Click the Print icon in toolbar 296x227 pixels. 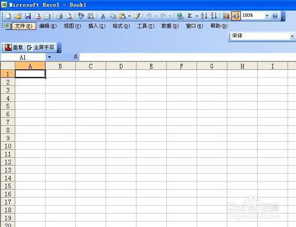[59, 16]
